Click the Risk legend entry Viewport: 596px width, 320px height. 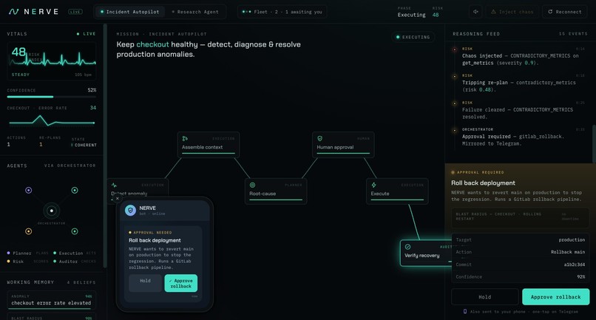(27, 262)
